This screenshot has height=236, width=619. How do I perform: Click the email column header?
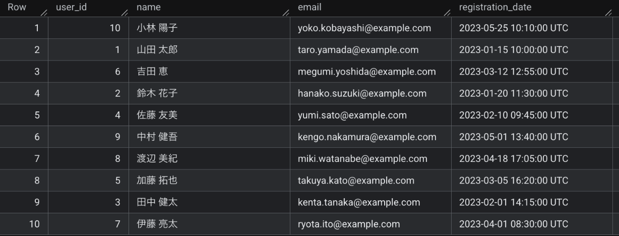click(x=309, y=8)
